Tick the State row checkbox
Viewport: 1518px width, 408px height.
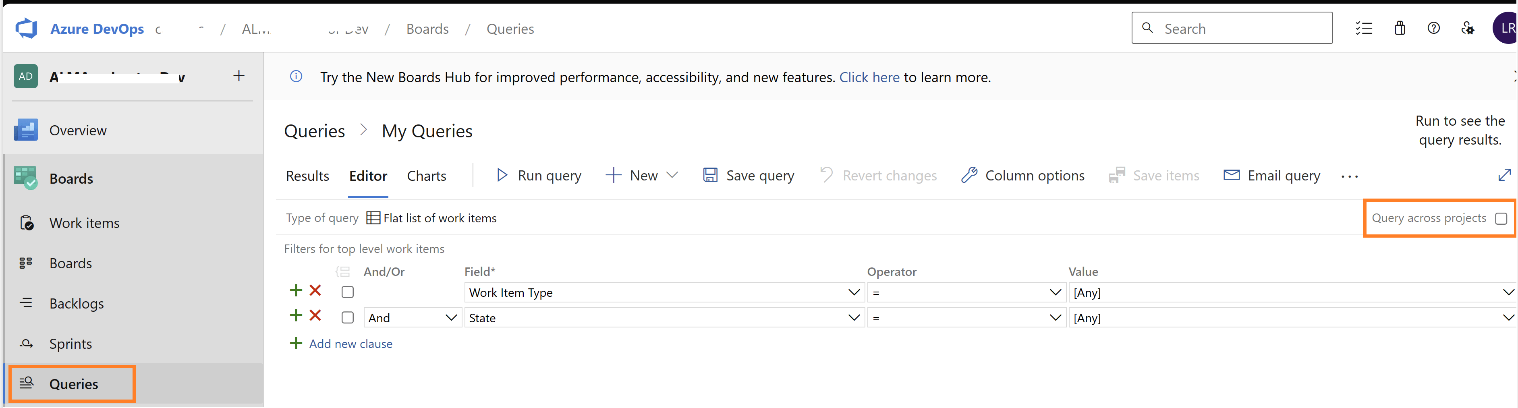348,318
